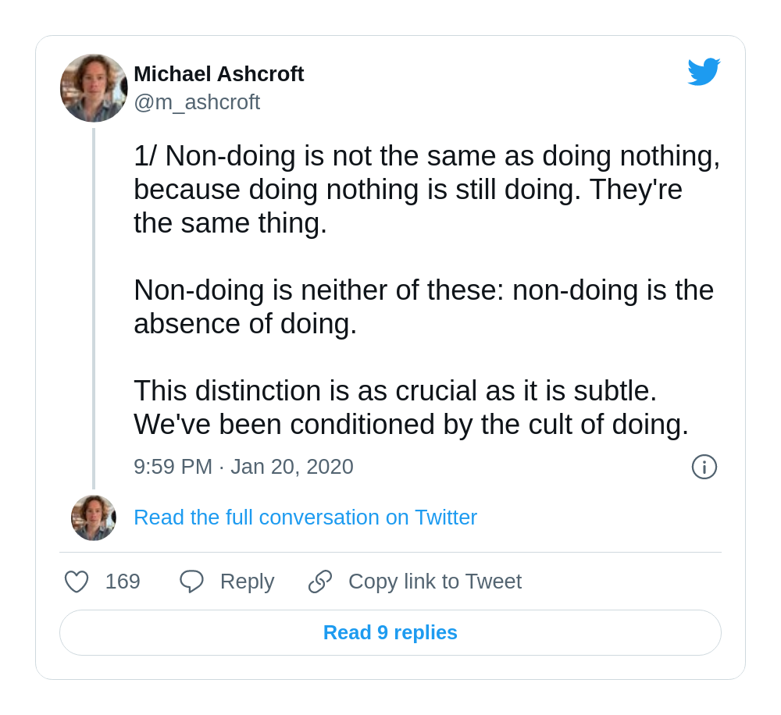Screen dimensions: 781x715
Task: Click the Read 9 replies button
Action: [x=390, y=633]
